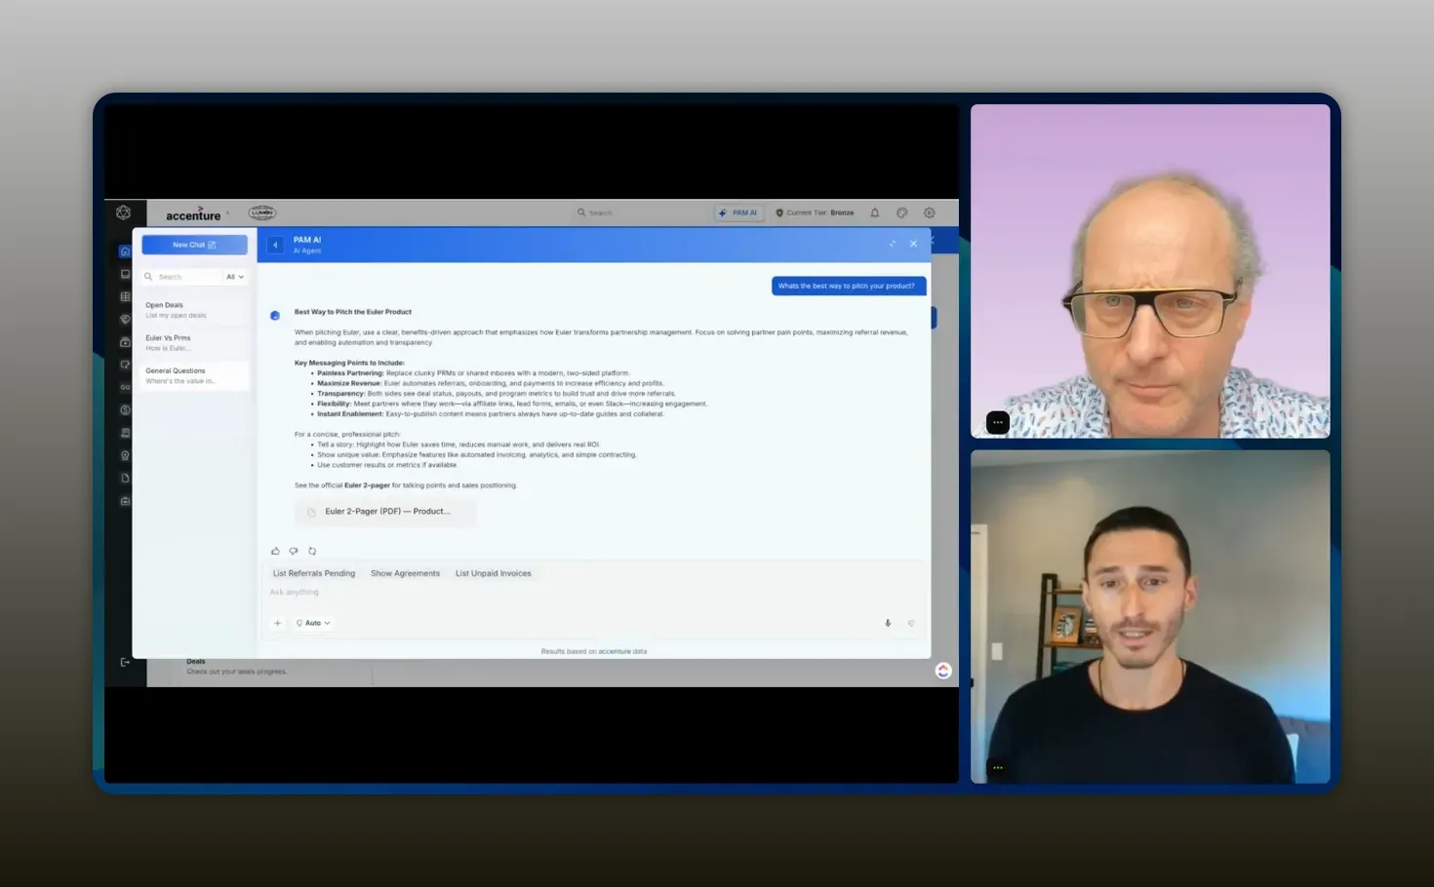Select List Unpaid Invoices suggestion
1434x887 pixels.
pos(494,573)
